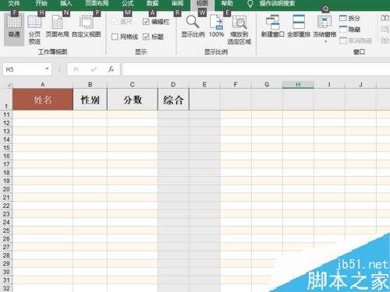The width and height of the screenshot is (390, 292).
Task: Open the ribbon Page Layout tab
Action: (97, 3)
